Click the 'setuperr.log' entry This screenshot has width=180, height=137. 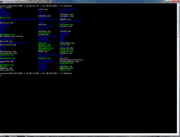tap(66, 16)
